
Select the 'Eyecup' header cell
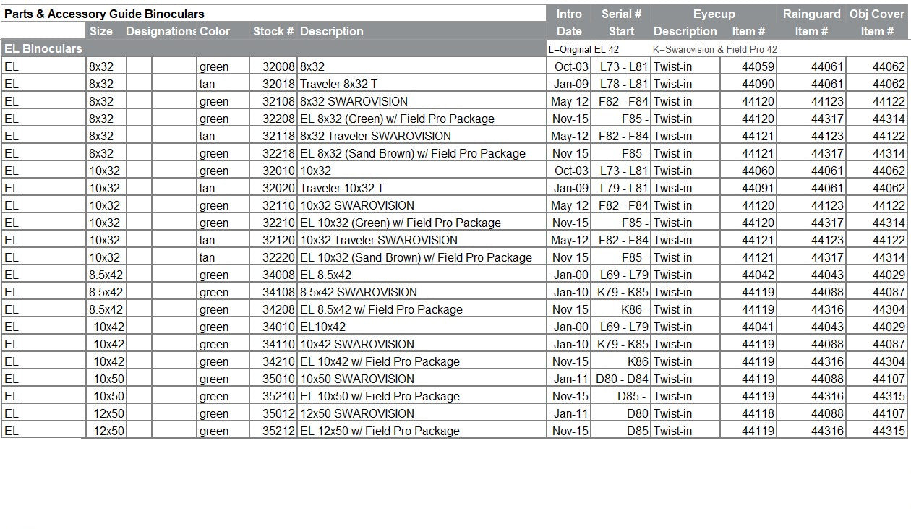pos(714,14)
